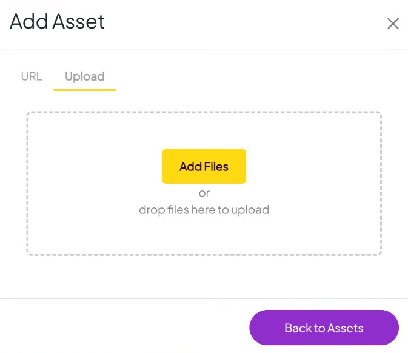Return to the asset list with Back to Assets
Viewport: 408px width, 353px height.
(x=324, y=328)
